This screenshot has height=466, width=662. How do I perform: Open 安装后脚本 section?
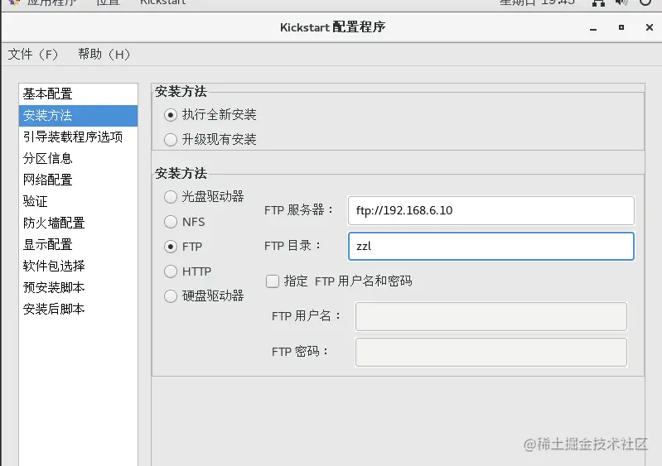78,309
